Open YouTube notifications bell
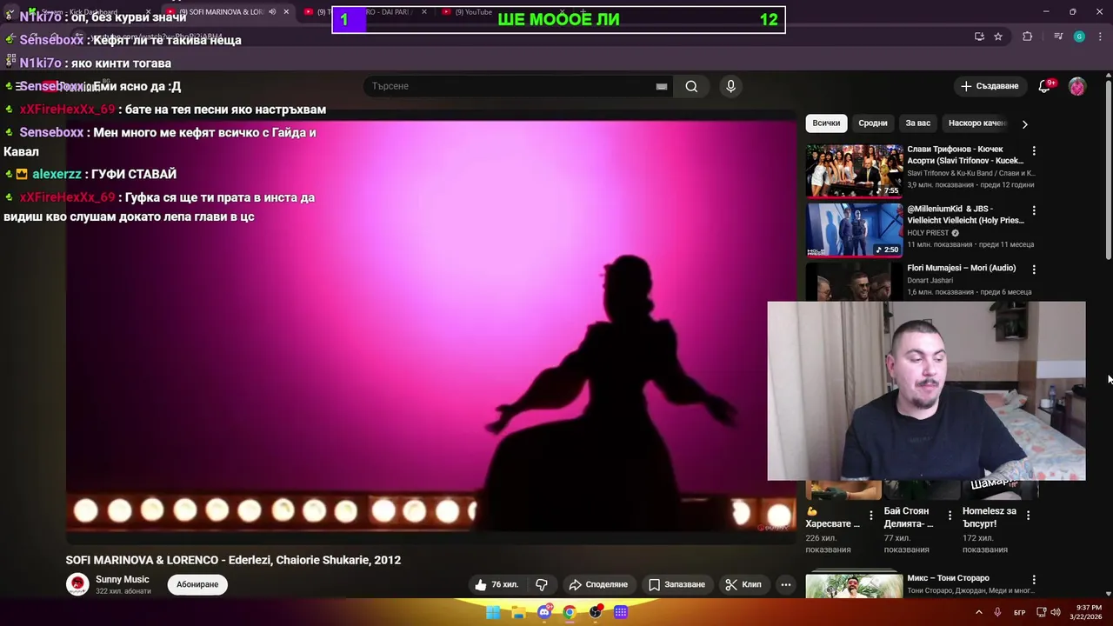Screen dimensions: 1113x626 coord(1045,86)
